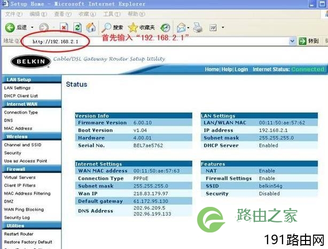Viewport: 328px width, 249px height.
Task: Open the DMZ page
Action: tap(9, 202)
